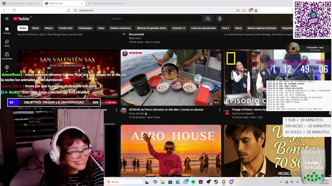Open Pasaje a Prision video title
332x186 pixels.
click(250, 110)
